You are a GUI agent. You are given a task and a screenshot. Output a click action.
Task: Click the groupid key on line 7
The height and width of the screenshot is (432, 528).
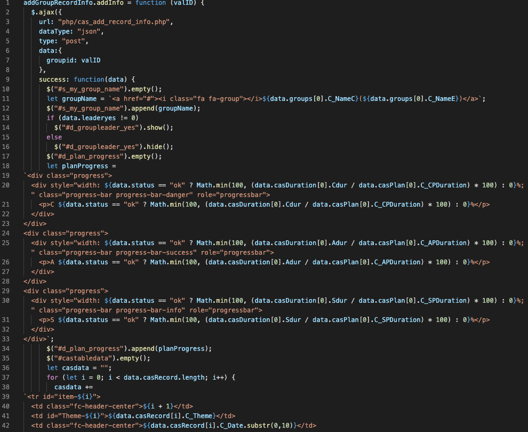61,60
